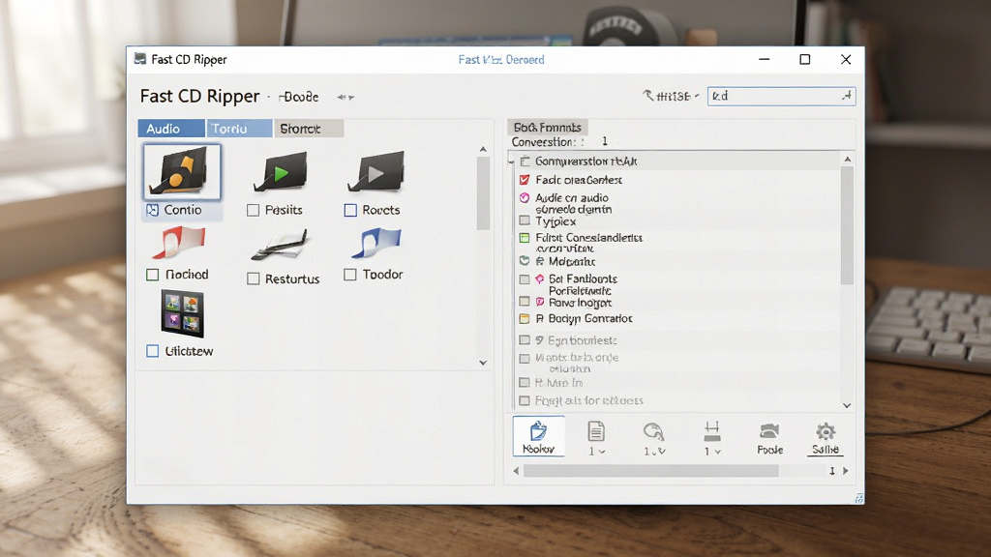
Task: Enable the Pasiits checkbox
Action: pos(253,210)
